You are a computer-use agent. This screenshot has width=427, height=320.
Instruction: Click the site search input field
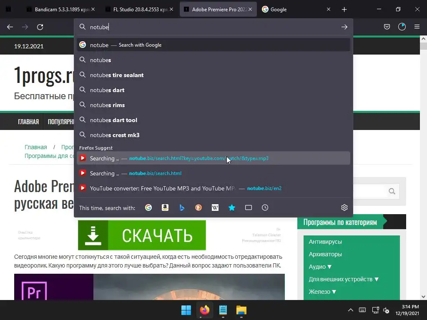click(x=370, y=191)
